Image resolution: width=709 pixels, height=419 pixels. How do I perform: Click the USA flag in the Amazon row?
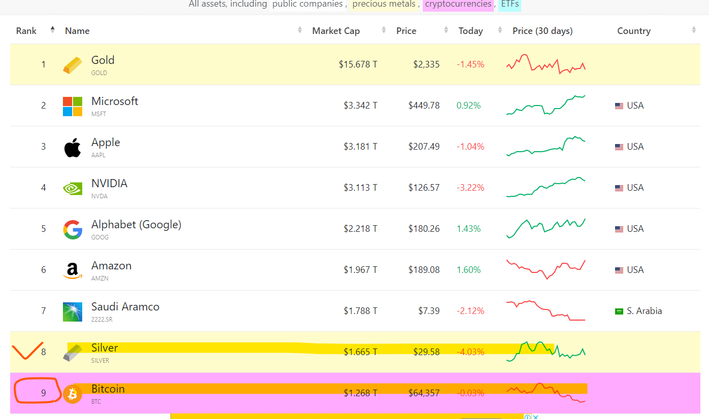[619, 270]
